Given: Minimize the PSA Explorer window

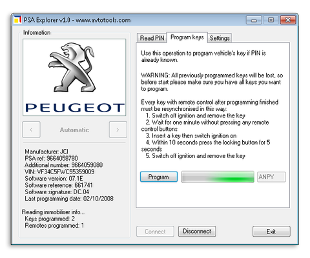Looking at the screenshot, I should [254, 20].
